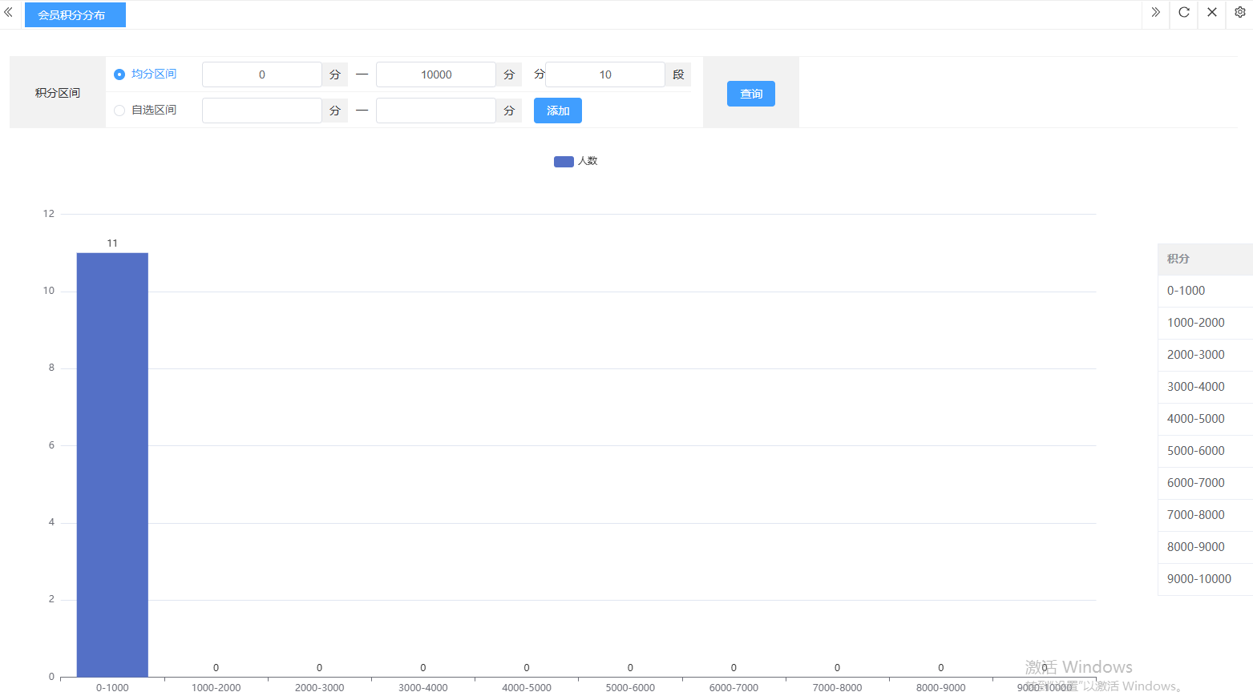Click the refresh page icon
The image size is (1253, 700).
pyautogui.click(x=1183, y=13)
